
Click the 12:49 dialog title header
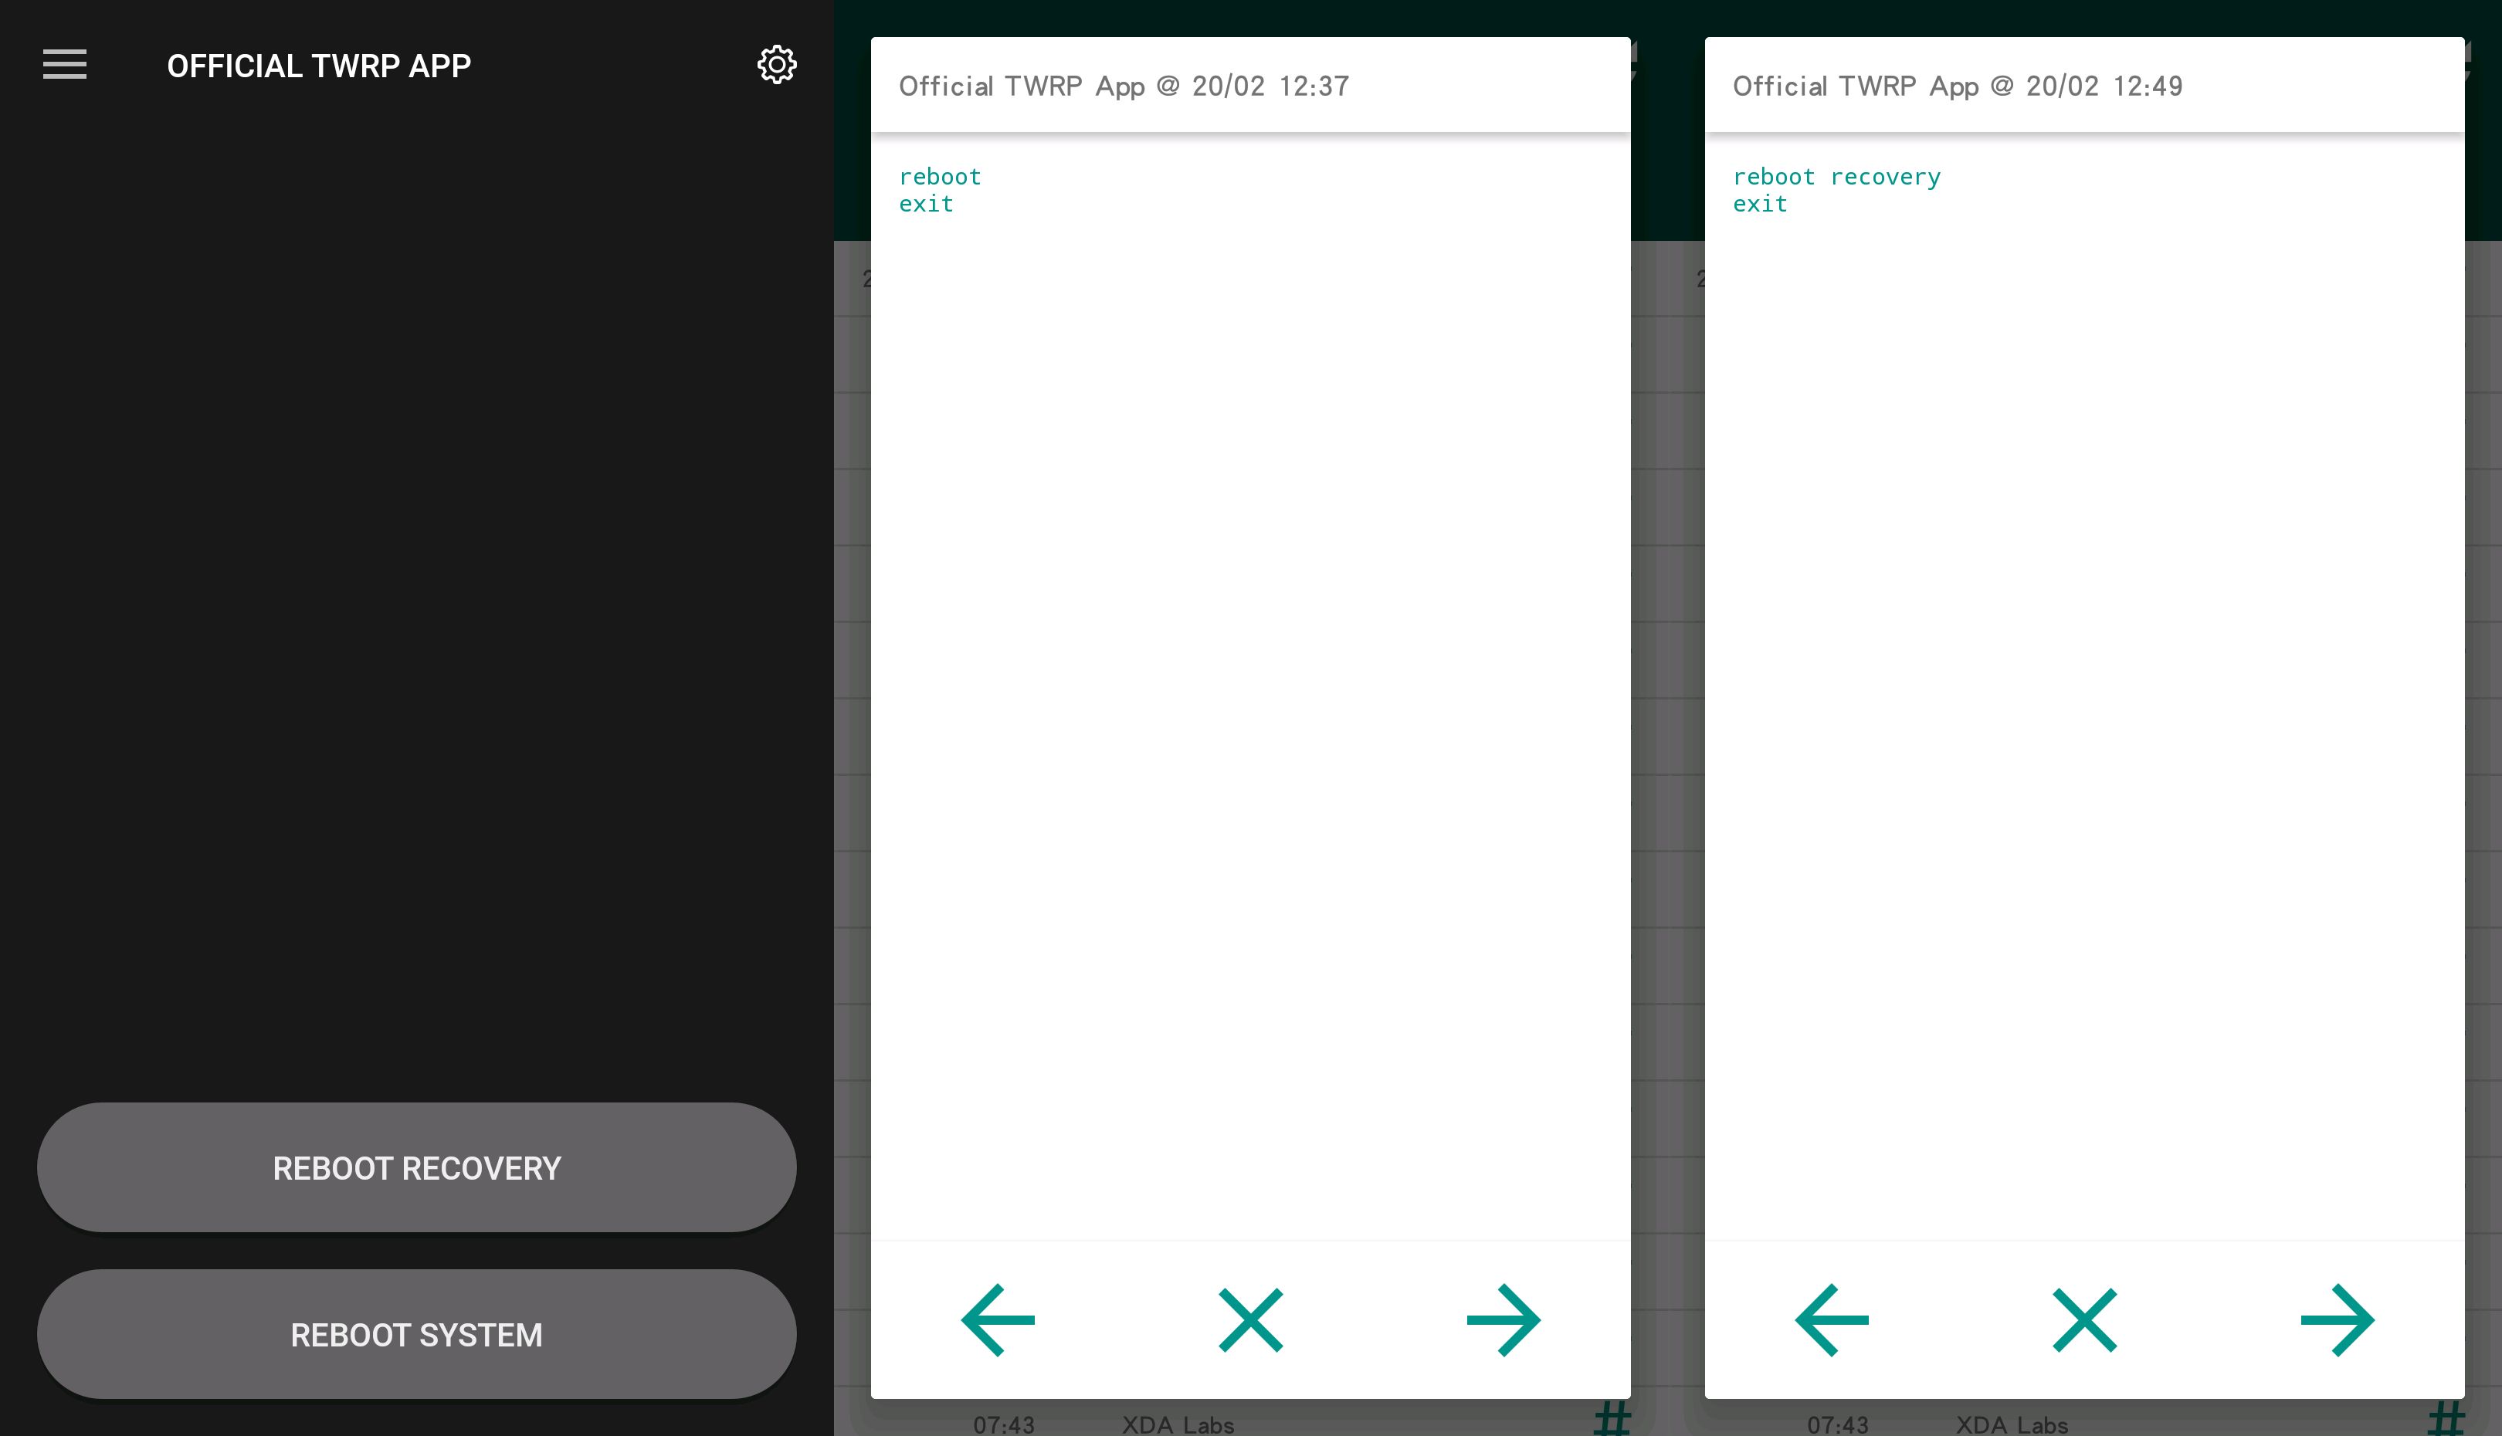(x=1957, y=86)
